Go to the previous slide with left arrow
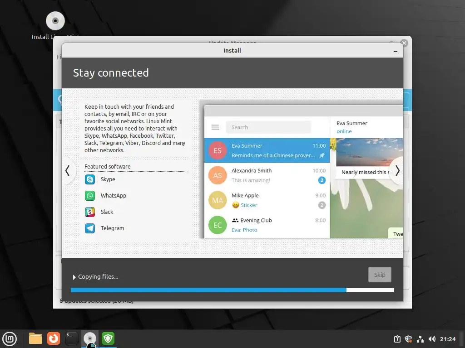 (68, 171)
